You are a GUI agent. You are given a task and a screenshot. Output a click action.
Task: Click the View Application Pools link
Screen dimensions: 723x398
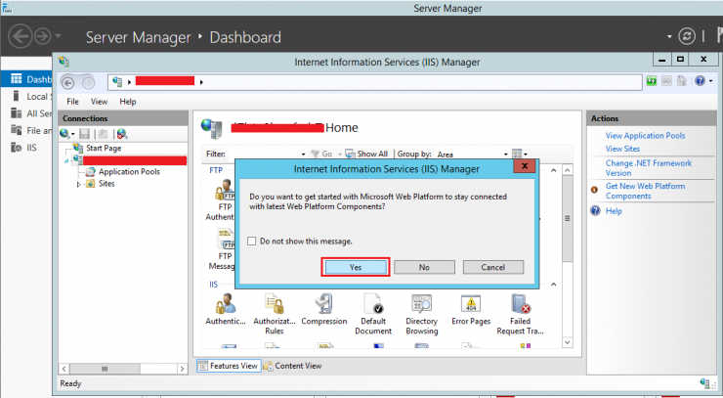point(645,136)
